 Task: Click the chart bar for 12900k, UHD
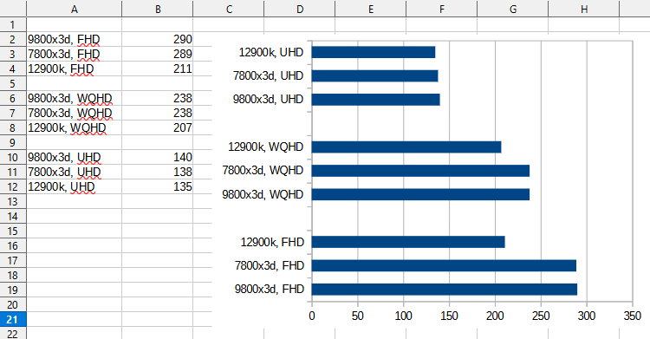point(374,52)
